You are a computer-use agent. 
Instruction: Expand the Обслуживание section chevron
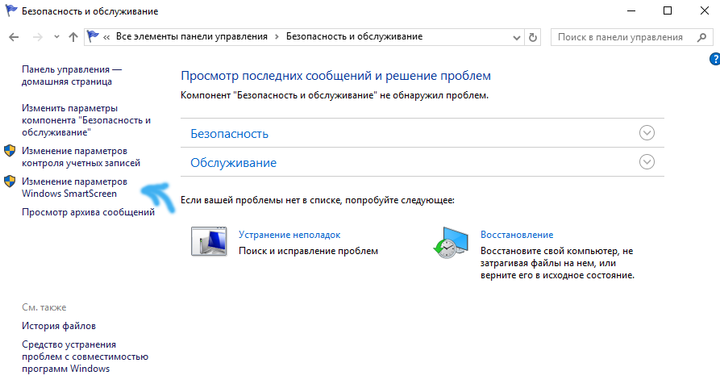point(647,161)
